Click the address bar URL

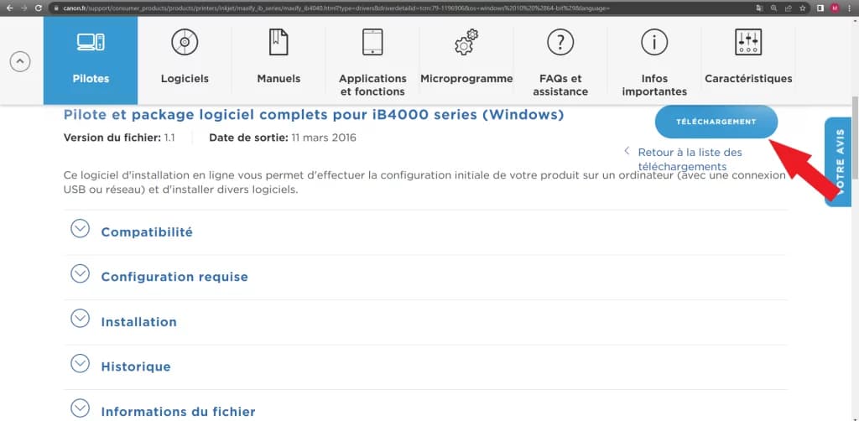(x=337, y=8)
